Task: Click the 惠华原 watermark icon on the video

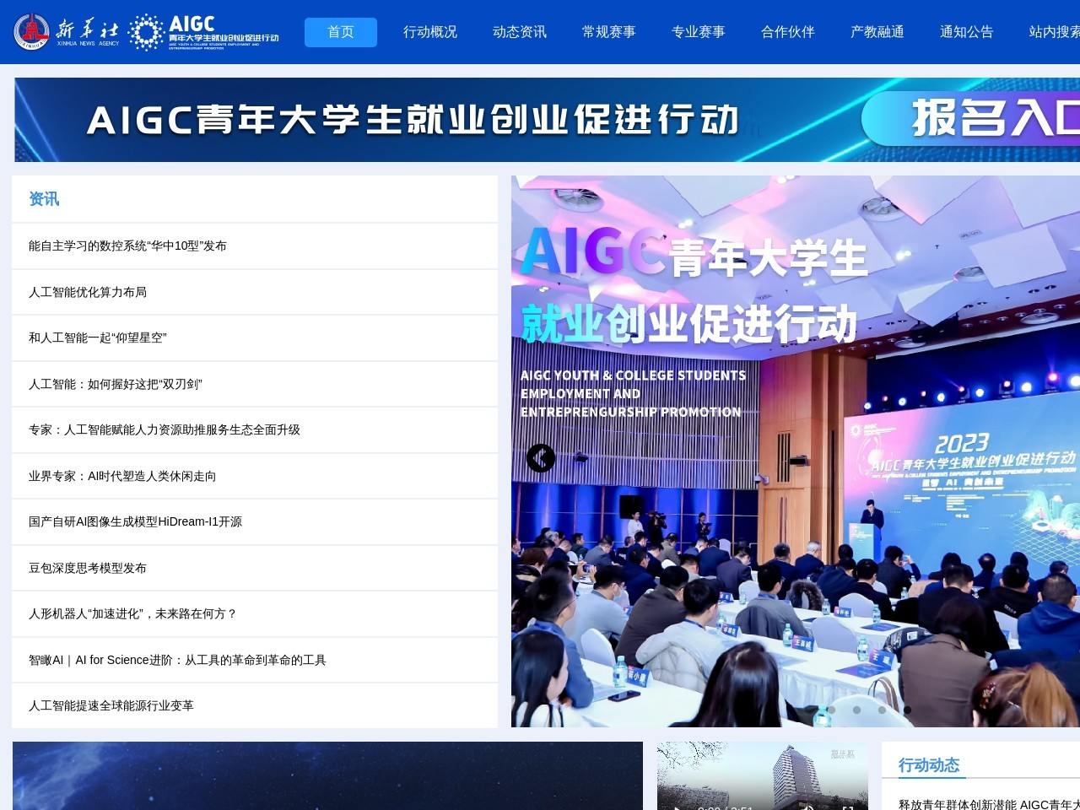Action: [x=842, y=754]
